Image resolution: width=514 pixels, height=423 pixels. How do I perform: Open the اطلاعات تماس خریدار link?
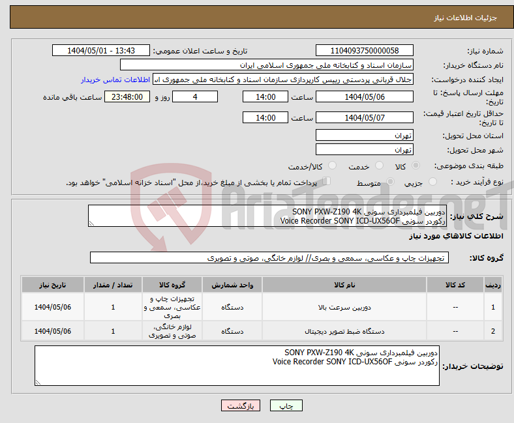pyautogui.click(x=115, y=80)
